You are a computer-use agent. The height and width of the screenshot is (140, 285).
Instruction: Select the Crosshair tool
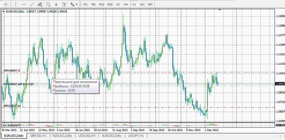point(6,4)
